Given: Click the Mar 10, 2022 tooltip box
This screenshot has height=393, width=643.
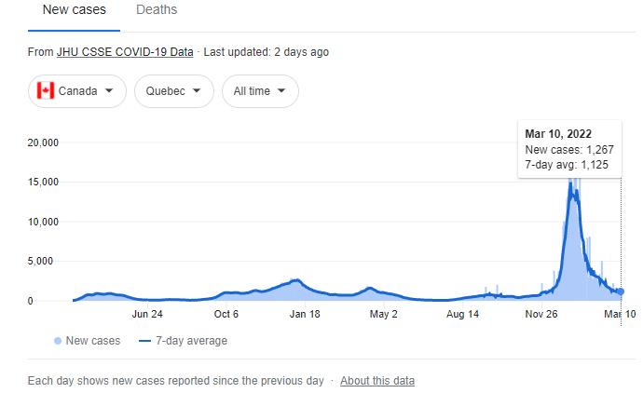Looking at the screenshot, I should click(569, 149).
